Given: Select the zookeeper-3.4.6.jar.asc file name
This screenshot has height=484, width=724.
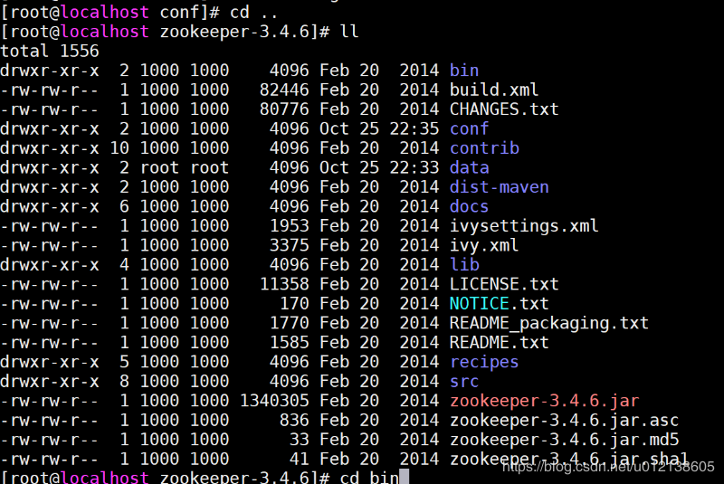Looking at the screenshot, I should (564, 420).
